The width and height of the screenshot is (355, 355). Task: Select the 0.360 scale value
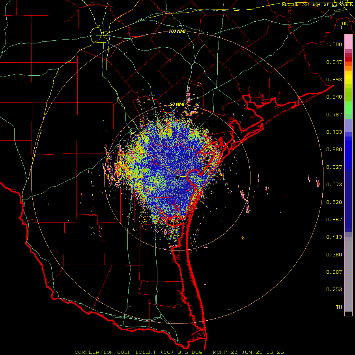[334, 255]
